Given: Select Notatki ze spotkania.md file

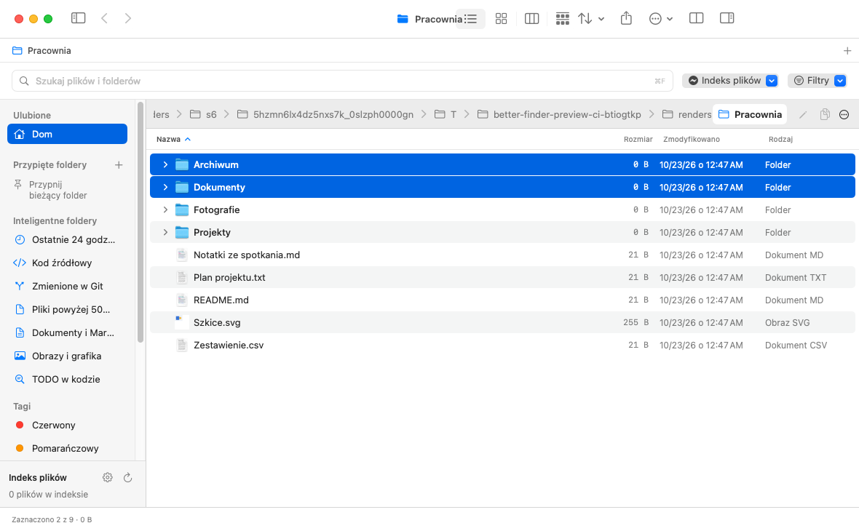Looking at the screenshot, I should (x=502, y=255).
